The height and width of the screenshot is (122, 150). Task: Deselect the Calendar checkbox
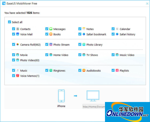tap(113, 29)
